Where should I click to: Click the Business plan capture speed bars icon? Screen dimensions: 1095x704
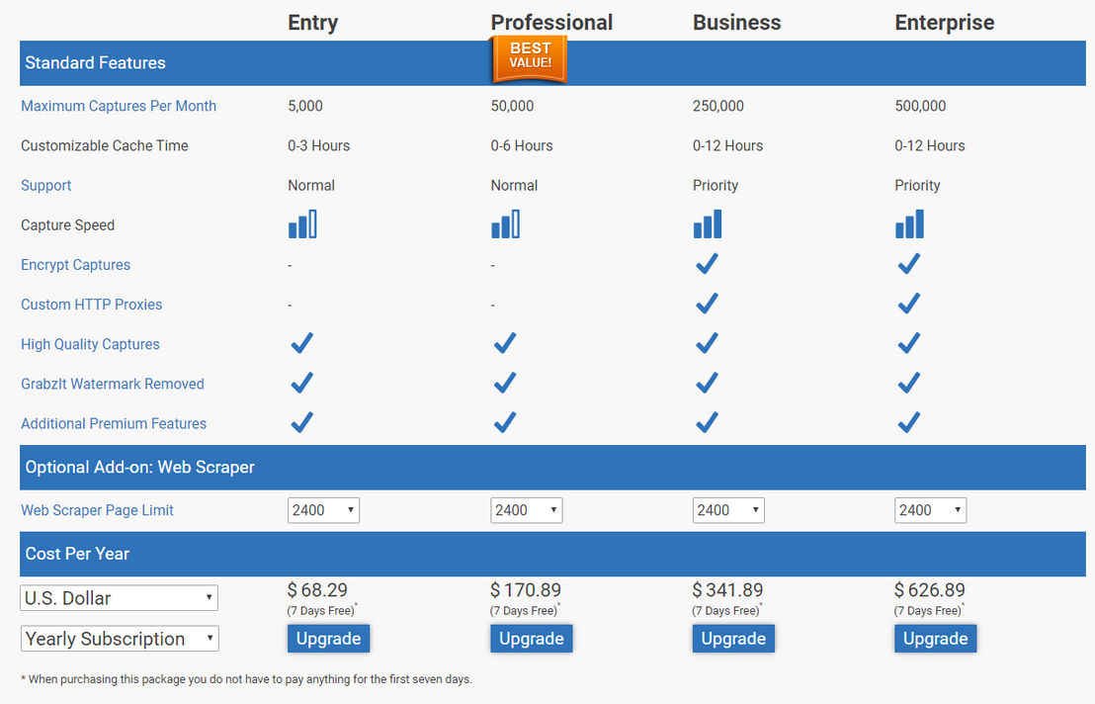[708, 224]
